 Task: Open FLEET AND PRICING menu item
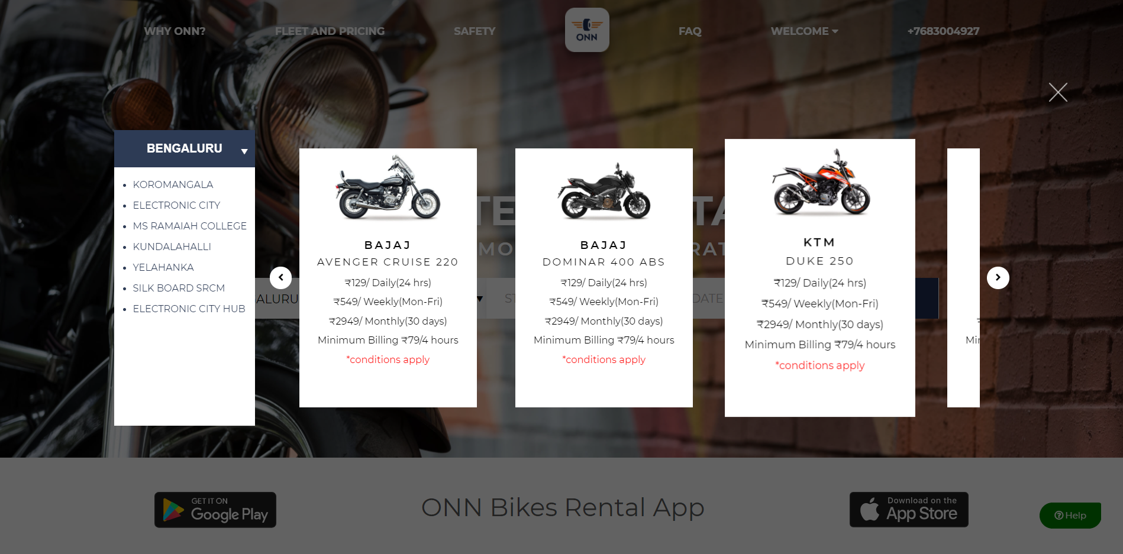click(x=330, y=31)
